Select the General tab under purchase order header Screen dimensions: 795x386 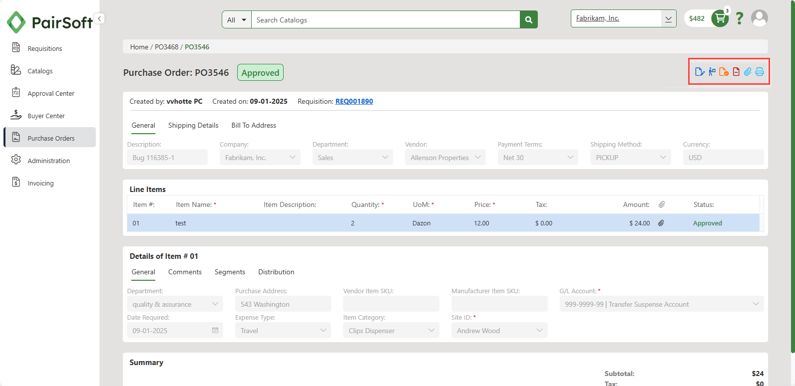143,125
